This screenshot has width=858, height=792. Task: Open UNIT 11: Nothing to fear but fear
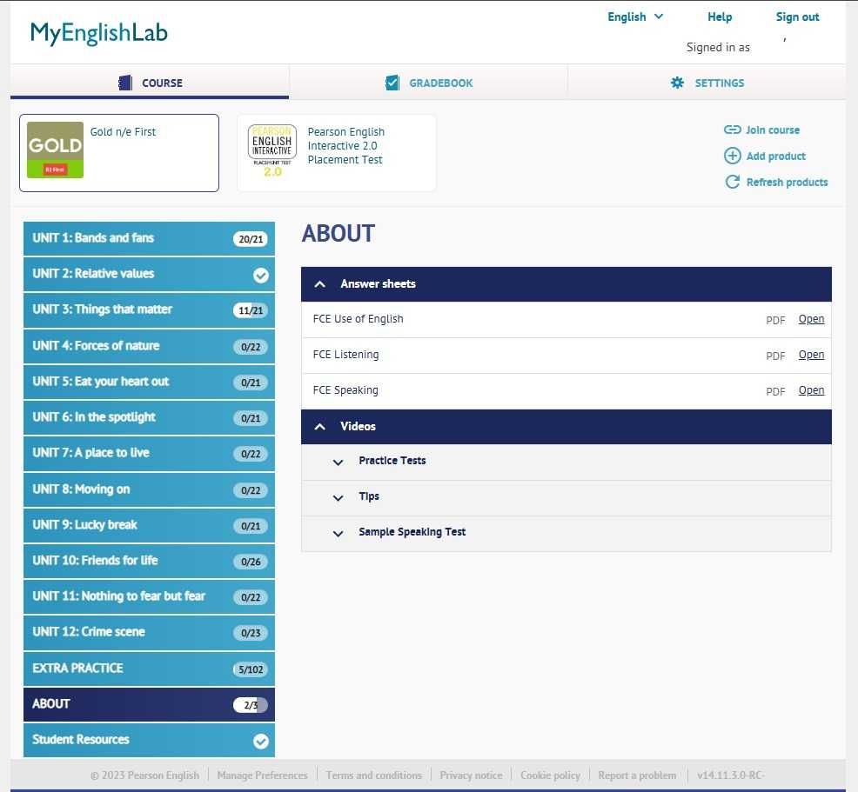[149, 596]
